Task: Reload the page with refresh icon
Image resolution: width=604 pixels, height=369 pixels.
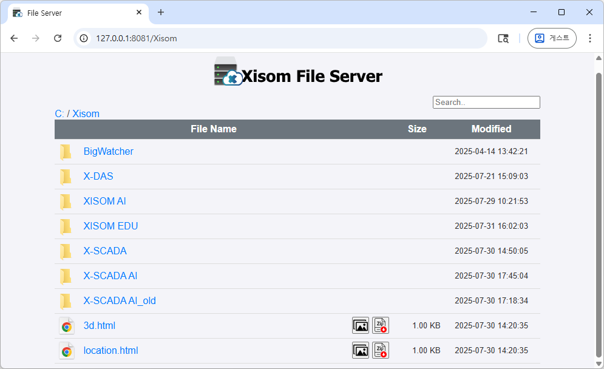Action: pyautogui.click(x=58, y=38)
